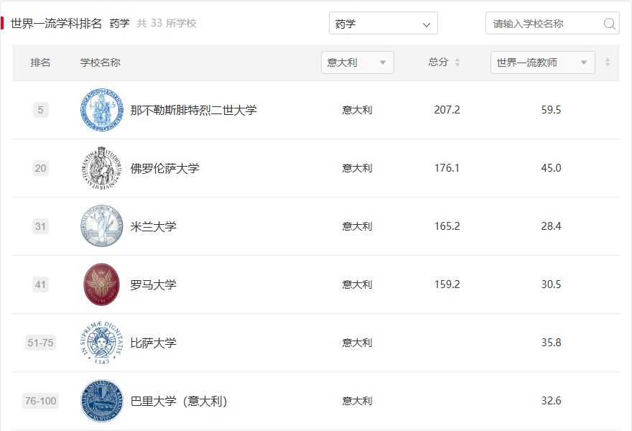The image size is (632, 431).
Task: Open the 意大利 country filter dropdown
Action: tap(357, 62)
